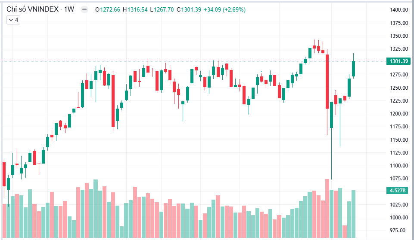Select the tallest red volume bar
The height and width of the screenshot is (240, 414).
pos(327,208)
